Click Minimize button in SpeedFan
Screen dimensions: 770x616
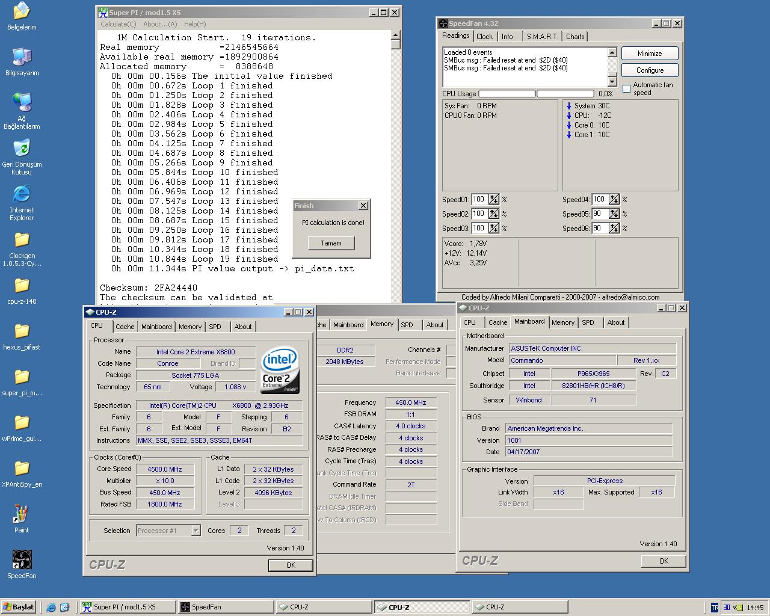click(650, 54)
